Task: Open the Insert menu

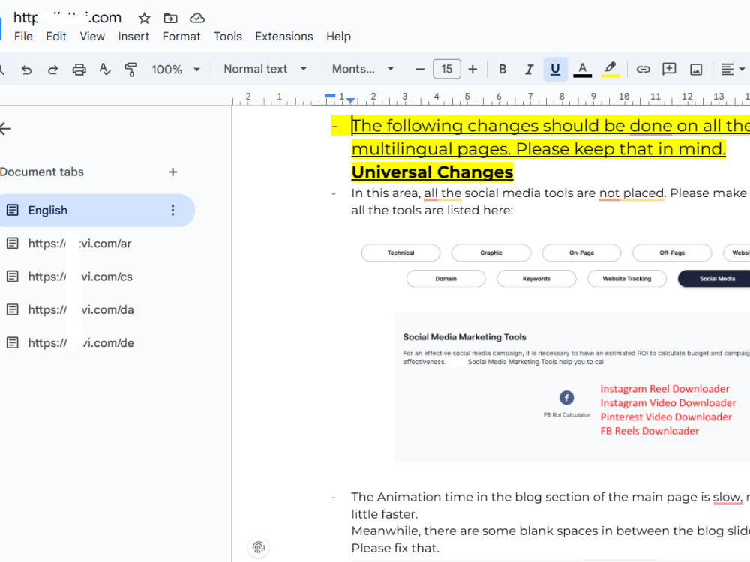Action: pos(133,37)
